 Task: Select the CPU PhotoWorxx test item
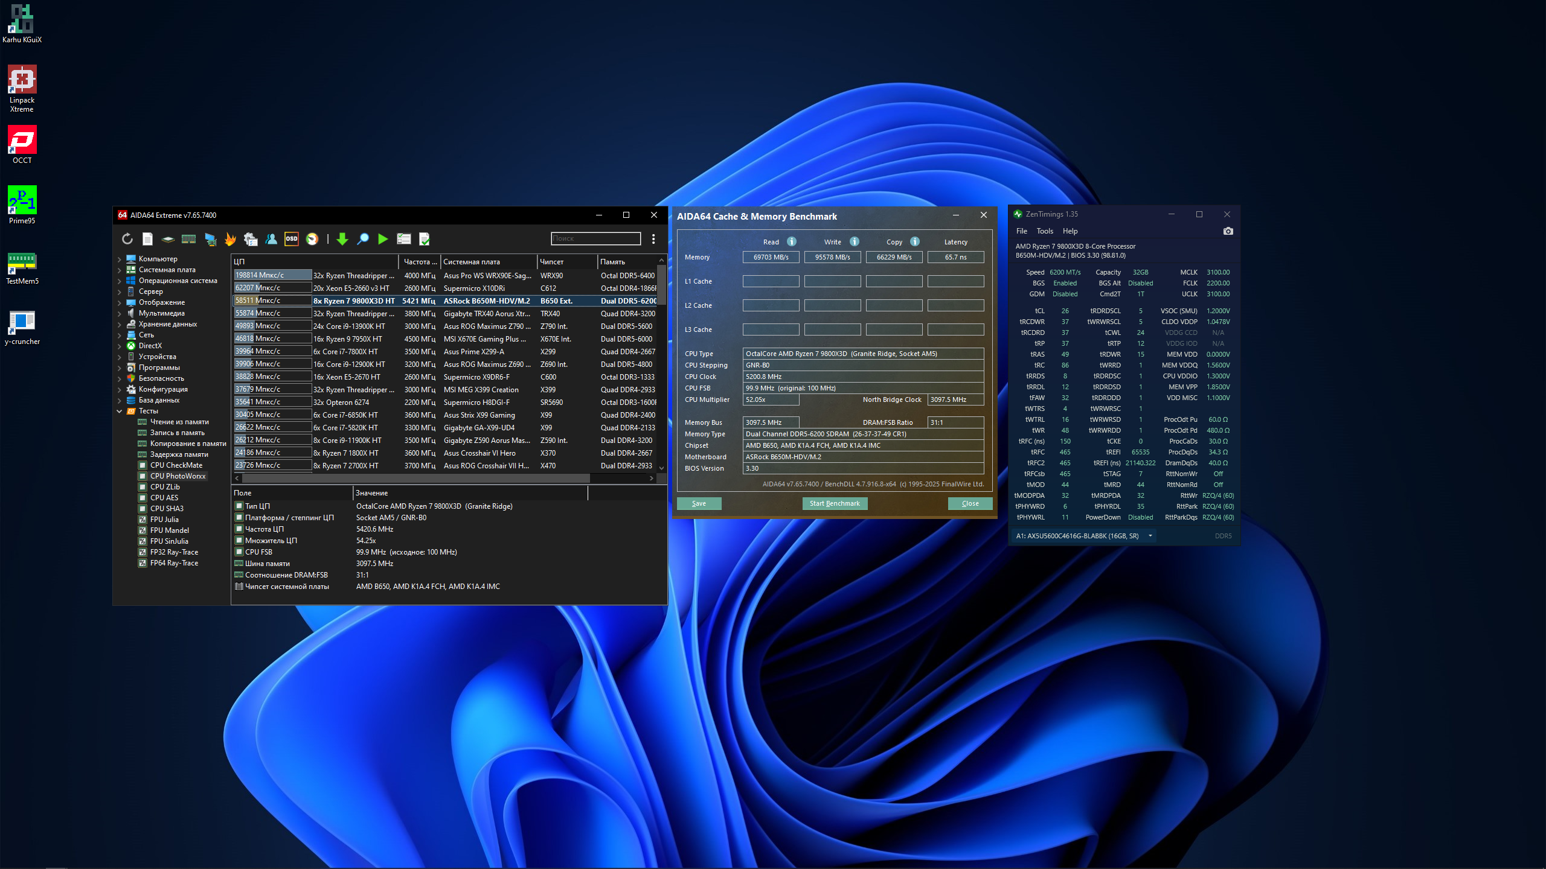point(178,476)
